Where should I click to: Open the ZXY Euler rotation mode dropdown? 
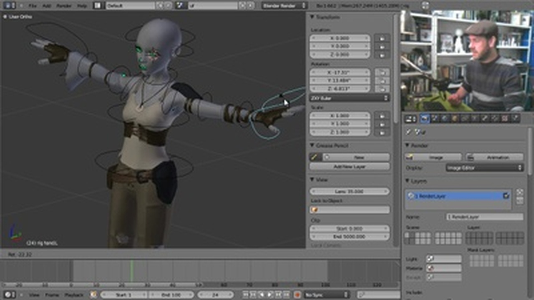point(350,98)
